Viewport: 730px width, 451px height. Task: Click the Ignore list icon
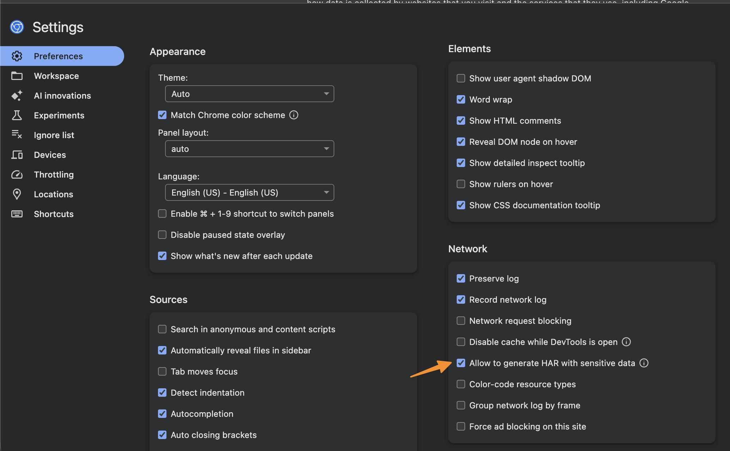click(x=17, y=135)
